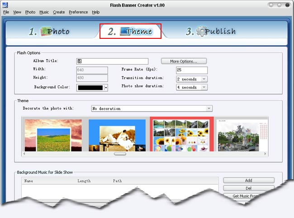Choose the red-bordered photo grid theme
This screenshot has width=294, height=218.
coord(181,135)
